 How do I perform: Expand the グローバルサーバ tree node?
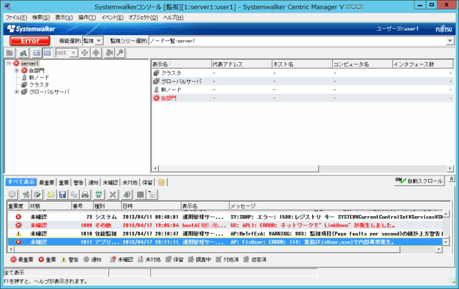click(x=17, y=92)
